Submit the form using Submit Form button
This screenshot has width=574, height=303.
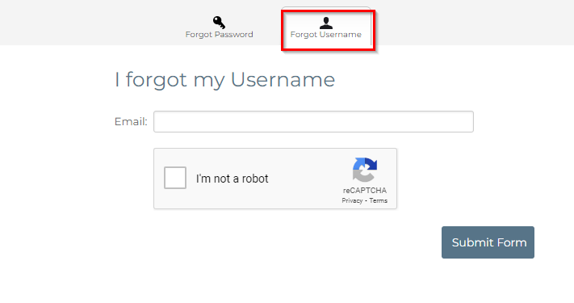(x=488, y=242)
